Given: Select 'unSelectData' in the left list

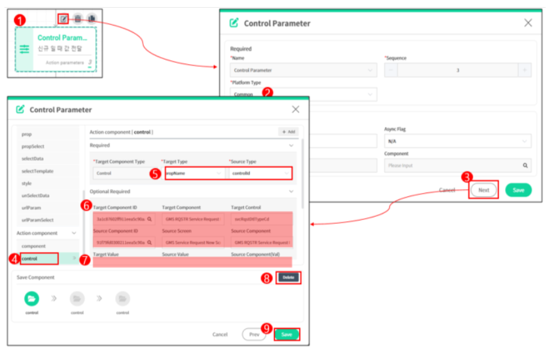Looking at the screenshot, I should point(48,196).
